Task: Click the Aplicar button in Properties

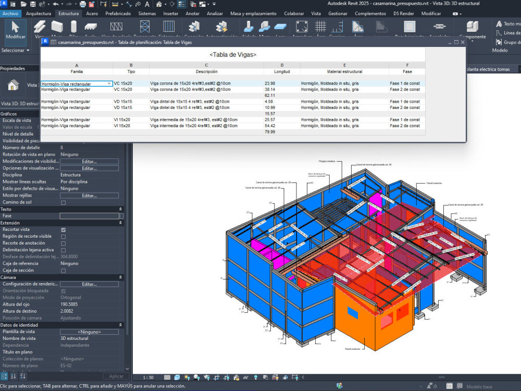Action: click(116, 376)
